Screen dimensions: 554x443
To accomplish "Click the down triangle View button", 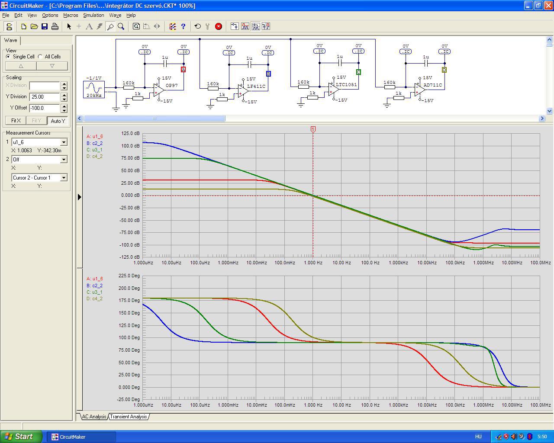I will tap(52, 66).
